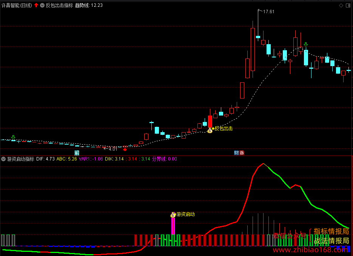Click the 17.61 high price label
The width and height of the screenshot is (353, 256).
pyautogui.click(x=268, y=12)
